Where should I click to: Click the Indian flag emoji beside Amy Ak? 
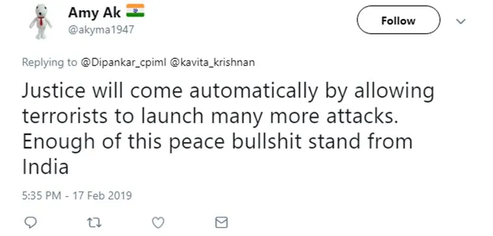point(135,10)
